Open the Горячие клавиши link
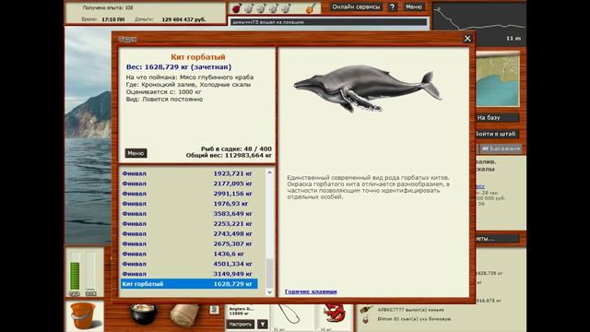The height and width of the screenshot is (332, 590). point(311,291)
